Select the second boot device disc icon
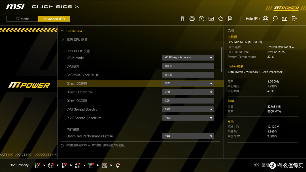 pyautogui.click(x=51, y=165)
